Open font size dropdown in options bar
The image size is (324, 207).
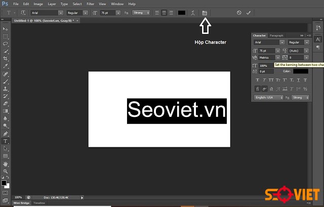tap(118, 13)
